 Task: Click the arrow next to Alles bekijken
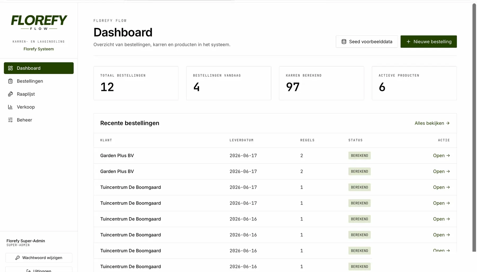pos(448,123)
